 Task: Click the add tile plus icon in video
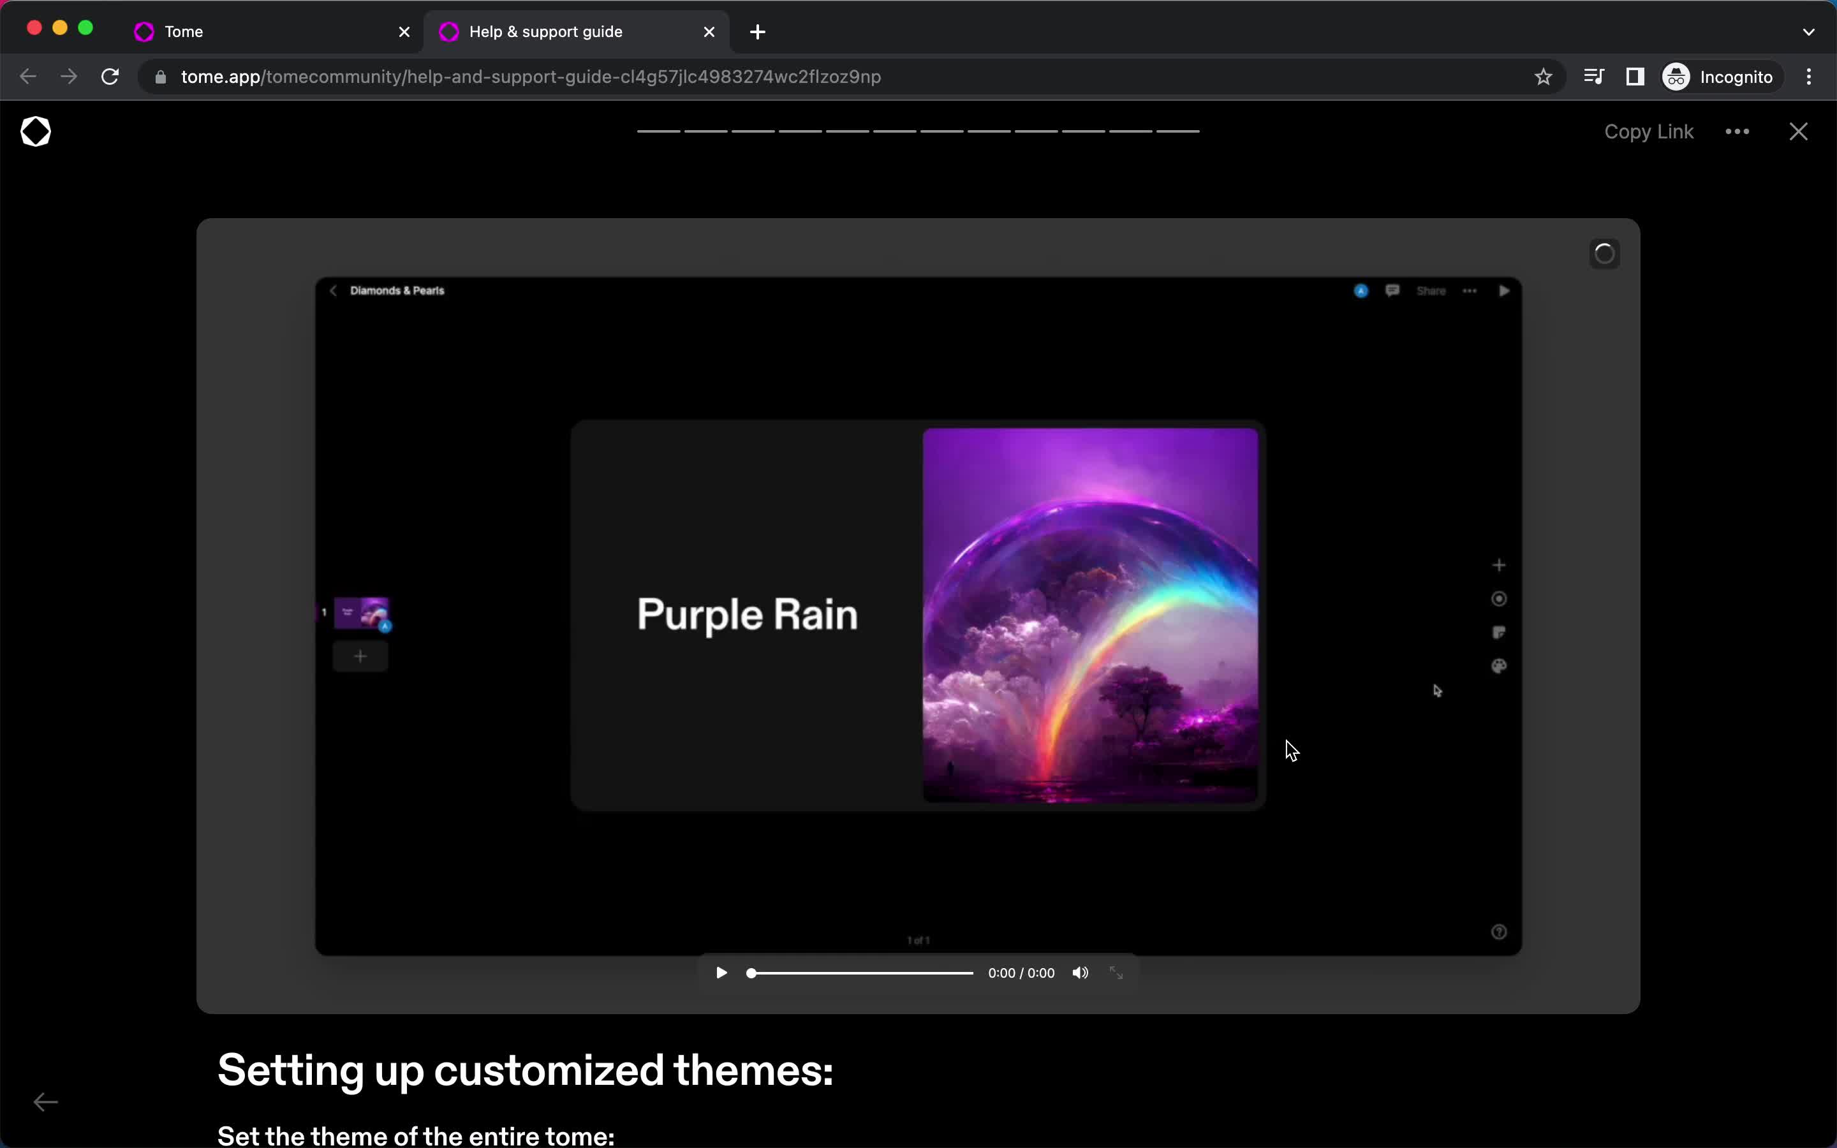tap(1498, 565)
